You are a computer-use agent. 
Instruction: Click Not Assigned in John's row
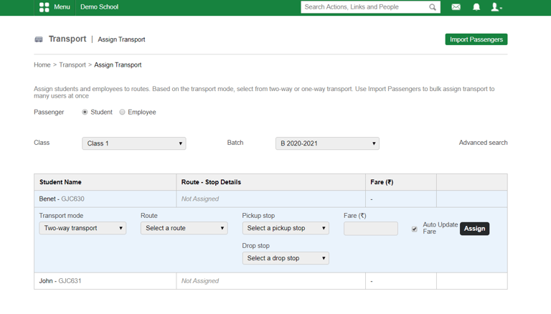tap(200, 281)
